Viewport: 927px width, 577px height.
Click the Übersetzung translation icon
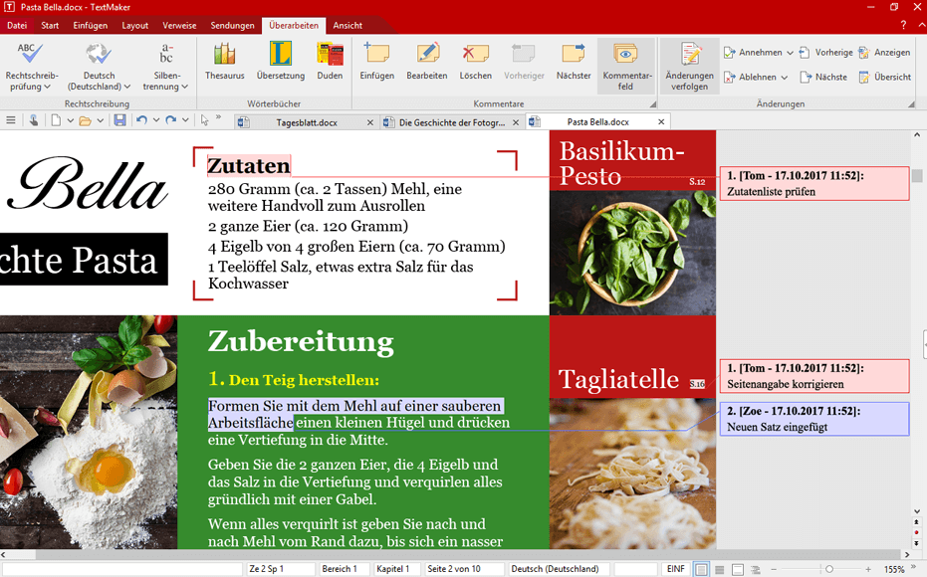280,62
